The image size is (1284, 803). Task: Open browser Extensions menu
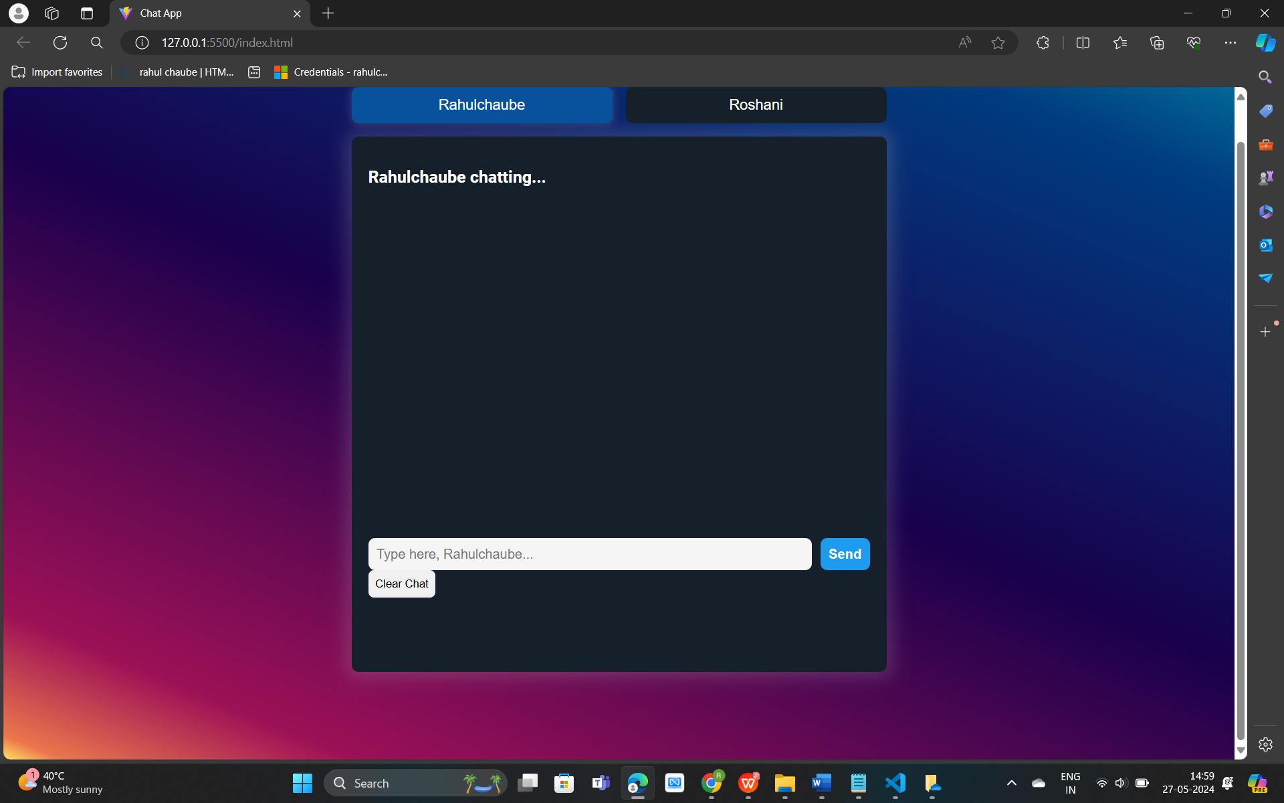(1043, 43)
